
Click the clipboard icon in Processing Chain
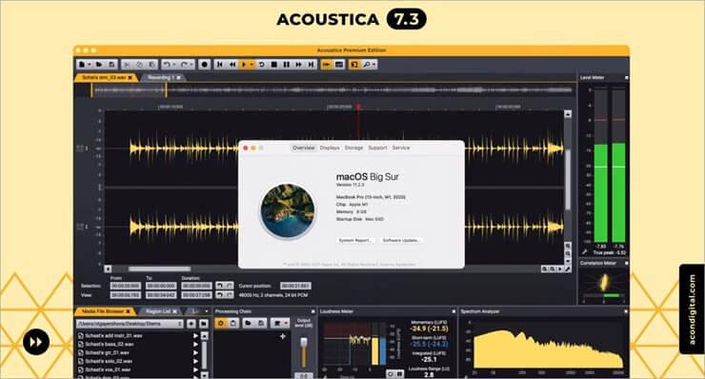233,323
